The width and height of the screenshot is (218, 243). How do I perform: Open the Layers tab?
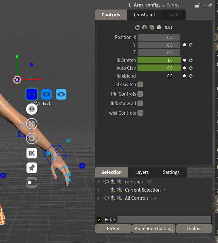click(x=142, y=172)
